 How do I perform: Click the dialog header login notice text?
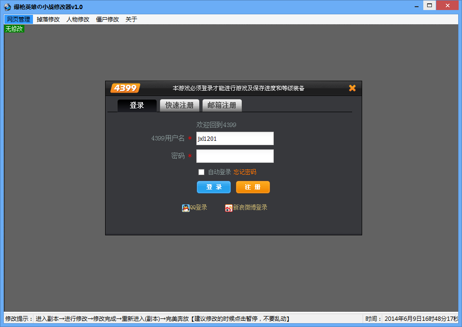coord(238,88)
